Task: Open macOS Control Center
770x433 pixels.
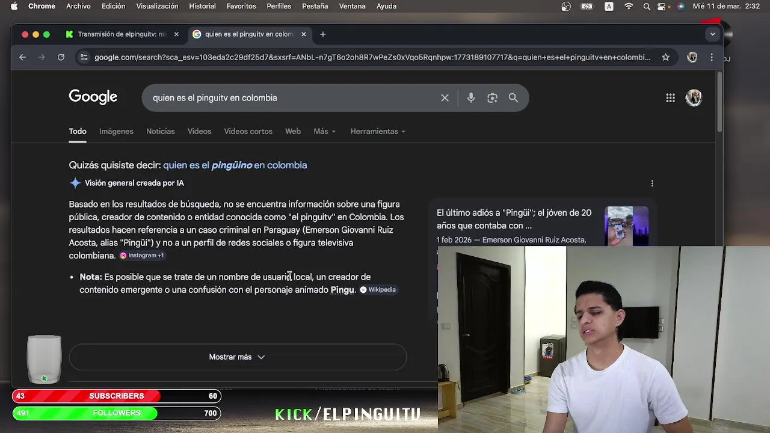Action: (x=662, y=6)
